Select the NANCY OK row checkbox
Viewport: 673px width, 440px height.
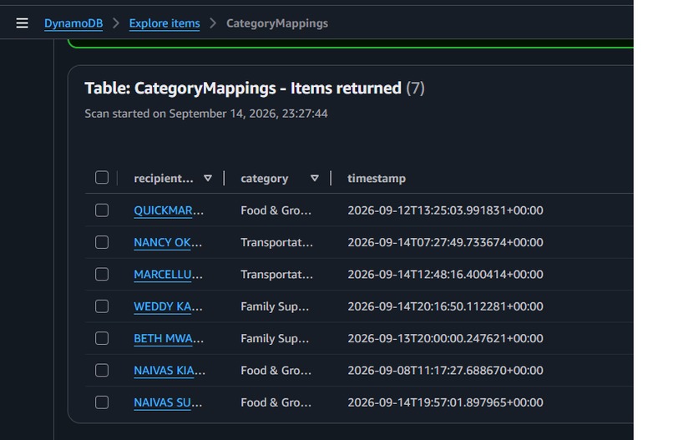[x=102, y=242]
